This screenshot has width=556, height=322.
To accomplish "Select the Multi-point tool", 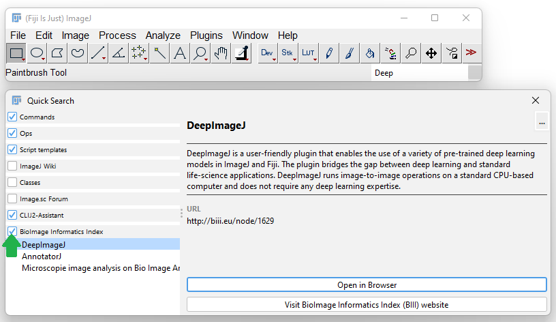I will coord(138,53).
